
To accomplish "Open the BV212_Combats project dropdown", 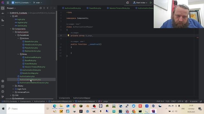I will [x=21, y=3].
